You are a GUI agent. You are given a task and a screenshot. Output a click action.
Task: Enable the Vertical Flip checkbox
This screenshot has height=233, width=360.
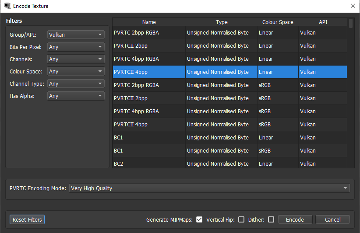pos(241,219)
